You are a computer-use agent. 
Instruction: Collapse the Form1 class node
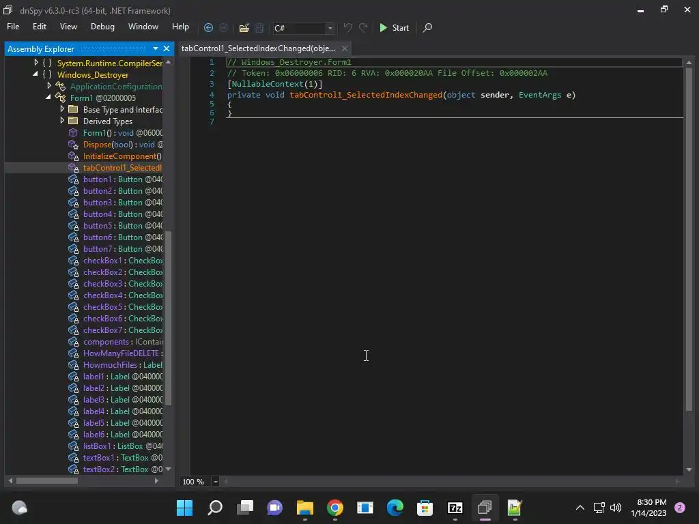click(48, 97)
